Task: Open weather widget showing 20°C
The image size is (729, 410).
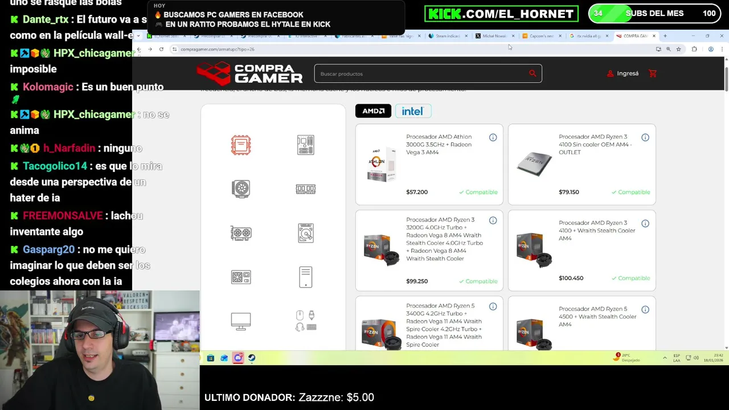Action: pos(627,358)
